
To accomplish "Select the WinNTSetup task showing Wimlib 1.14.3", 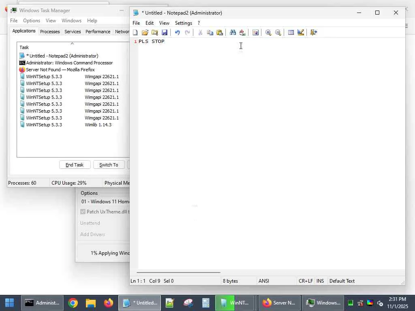I will [69, 125].
